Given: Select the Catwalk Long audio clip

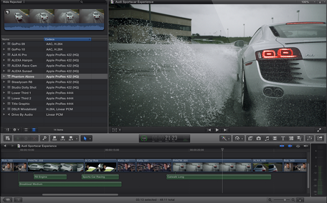Looking at the screenshot, I should pos(219,177).
